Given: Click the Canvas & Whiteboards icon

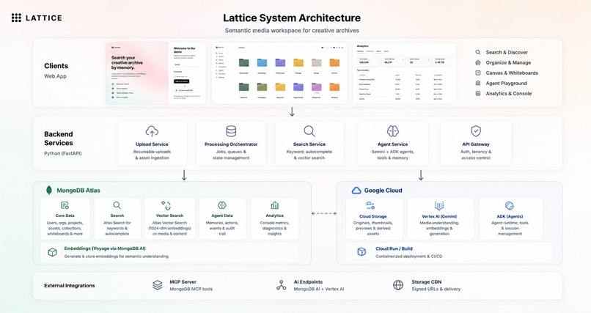Looking at the screenshot, I should click(478, 73).
